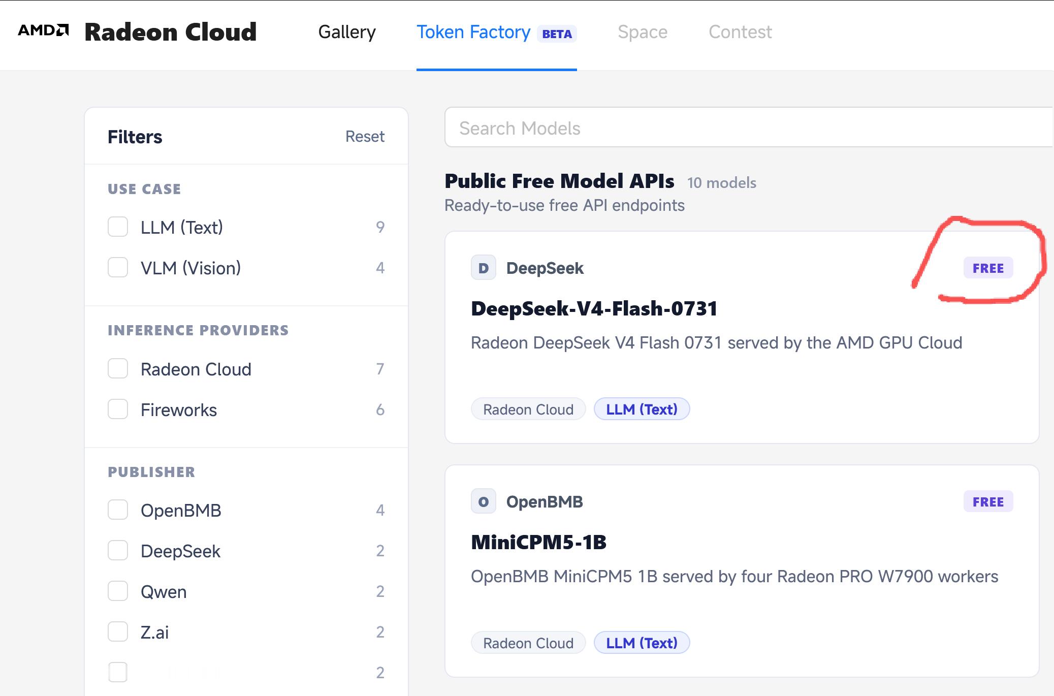Click Radeon Cloud tag on DeepSeek card
1054x696 pixels.
tap(528, 409)
